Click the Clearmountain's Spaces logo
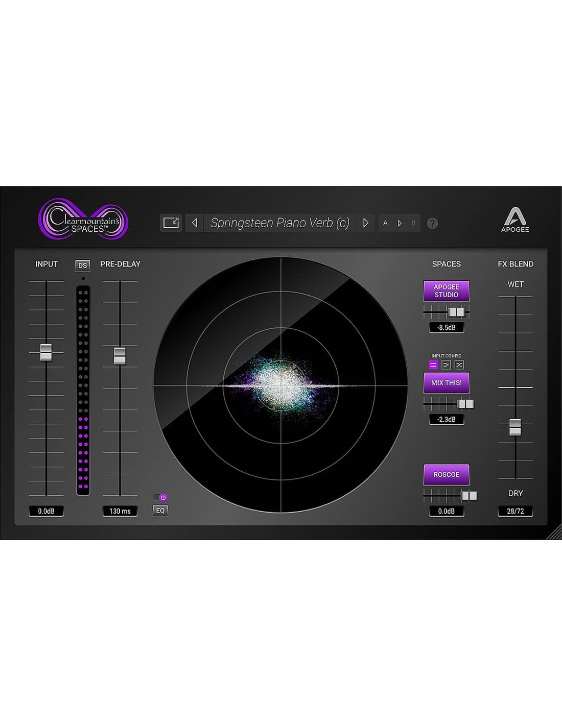The height and width of the screenshot is (726, 562). click(x=83, y=219)
